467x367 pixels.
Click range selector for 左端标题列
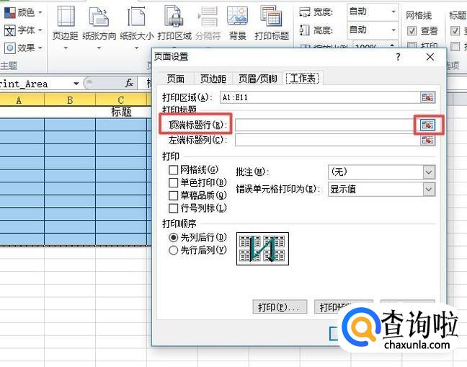[x=428, y=140]
